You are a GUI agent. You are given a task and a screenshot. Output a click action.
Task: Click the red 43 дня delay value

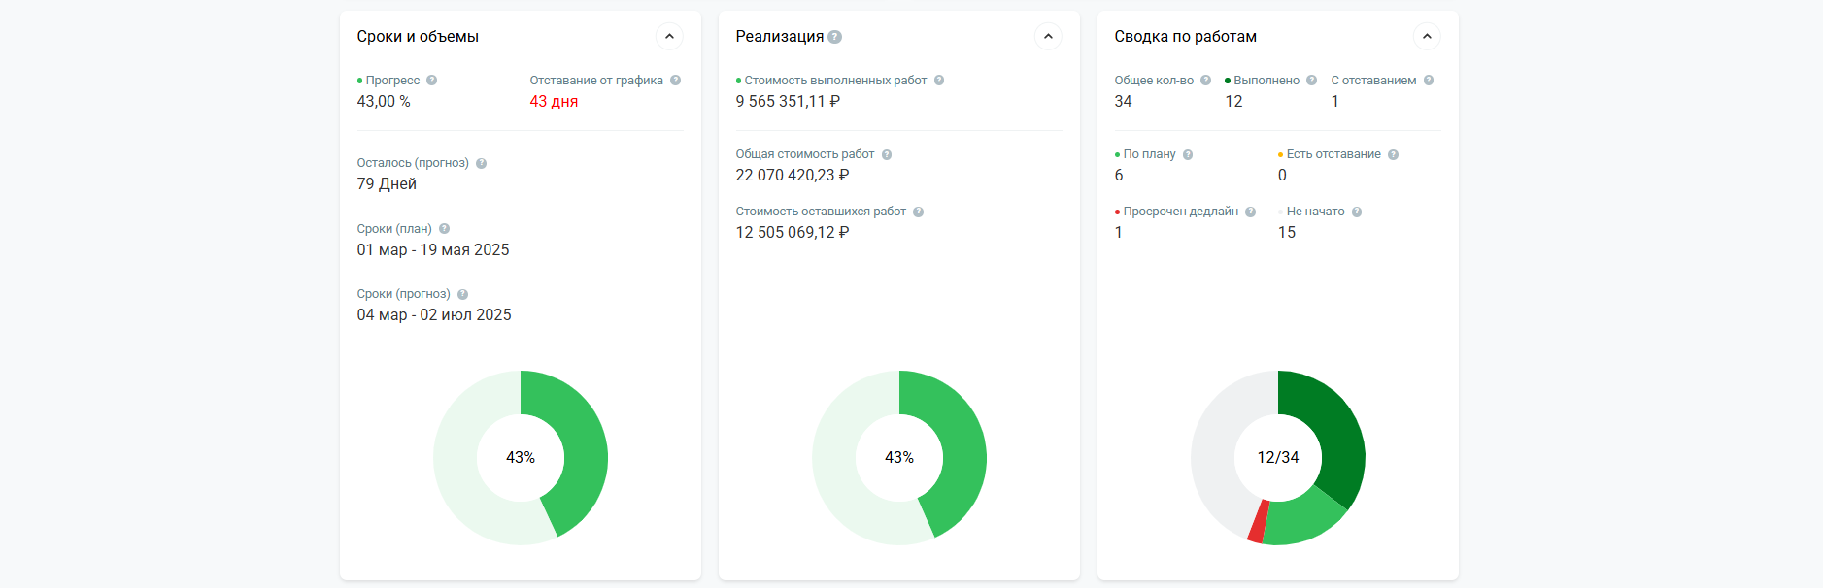point(554,101)
